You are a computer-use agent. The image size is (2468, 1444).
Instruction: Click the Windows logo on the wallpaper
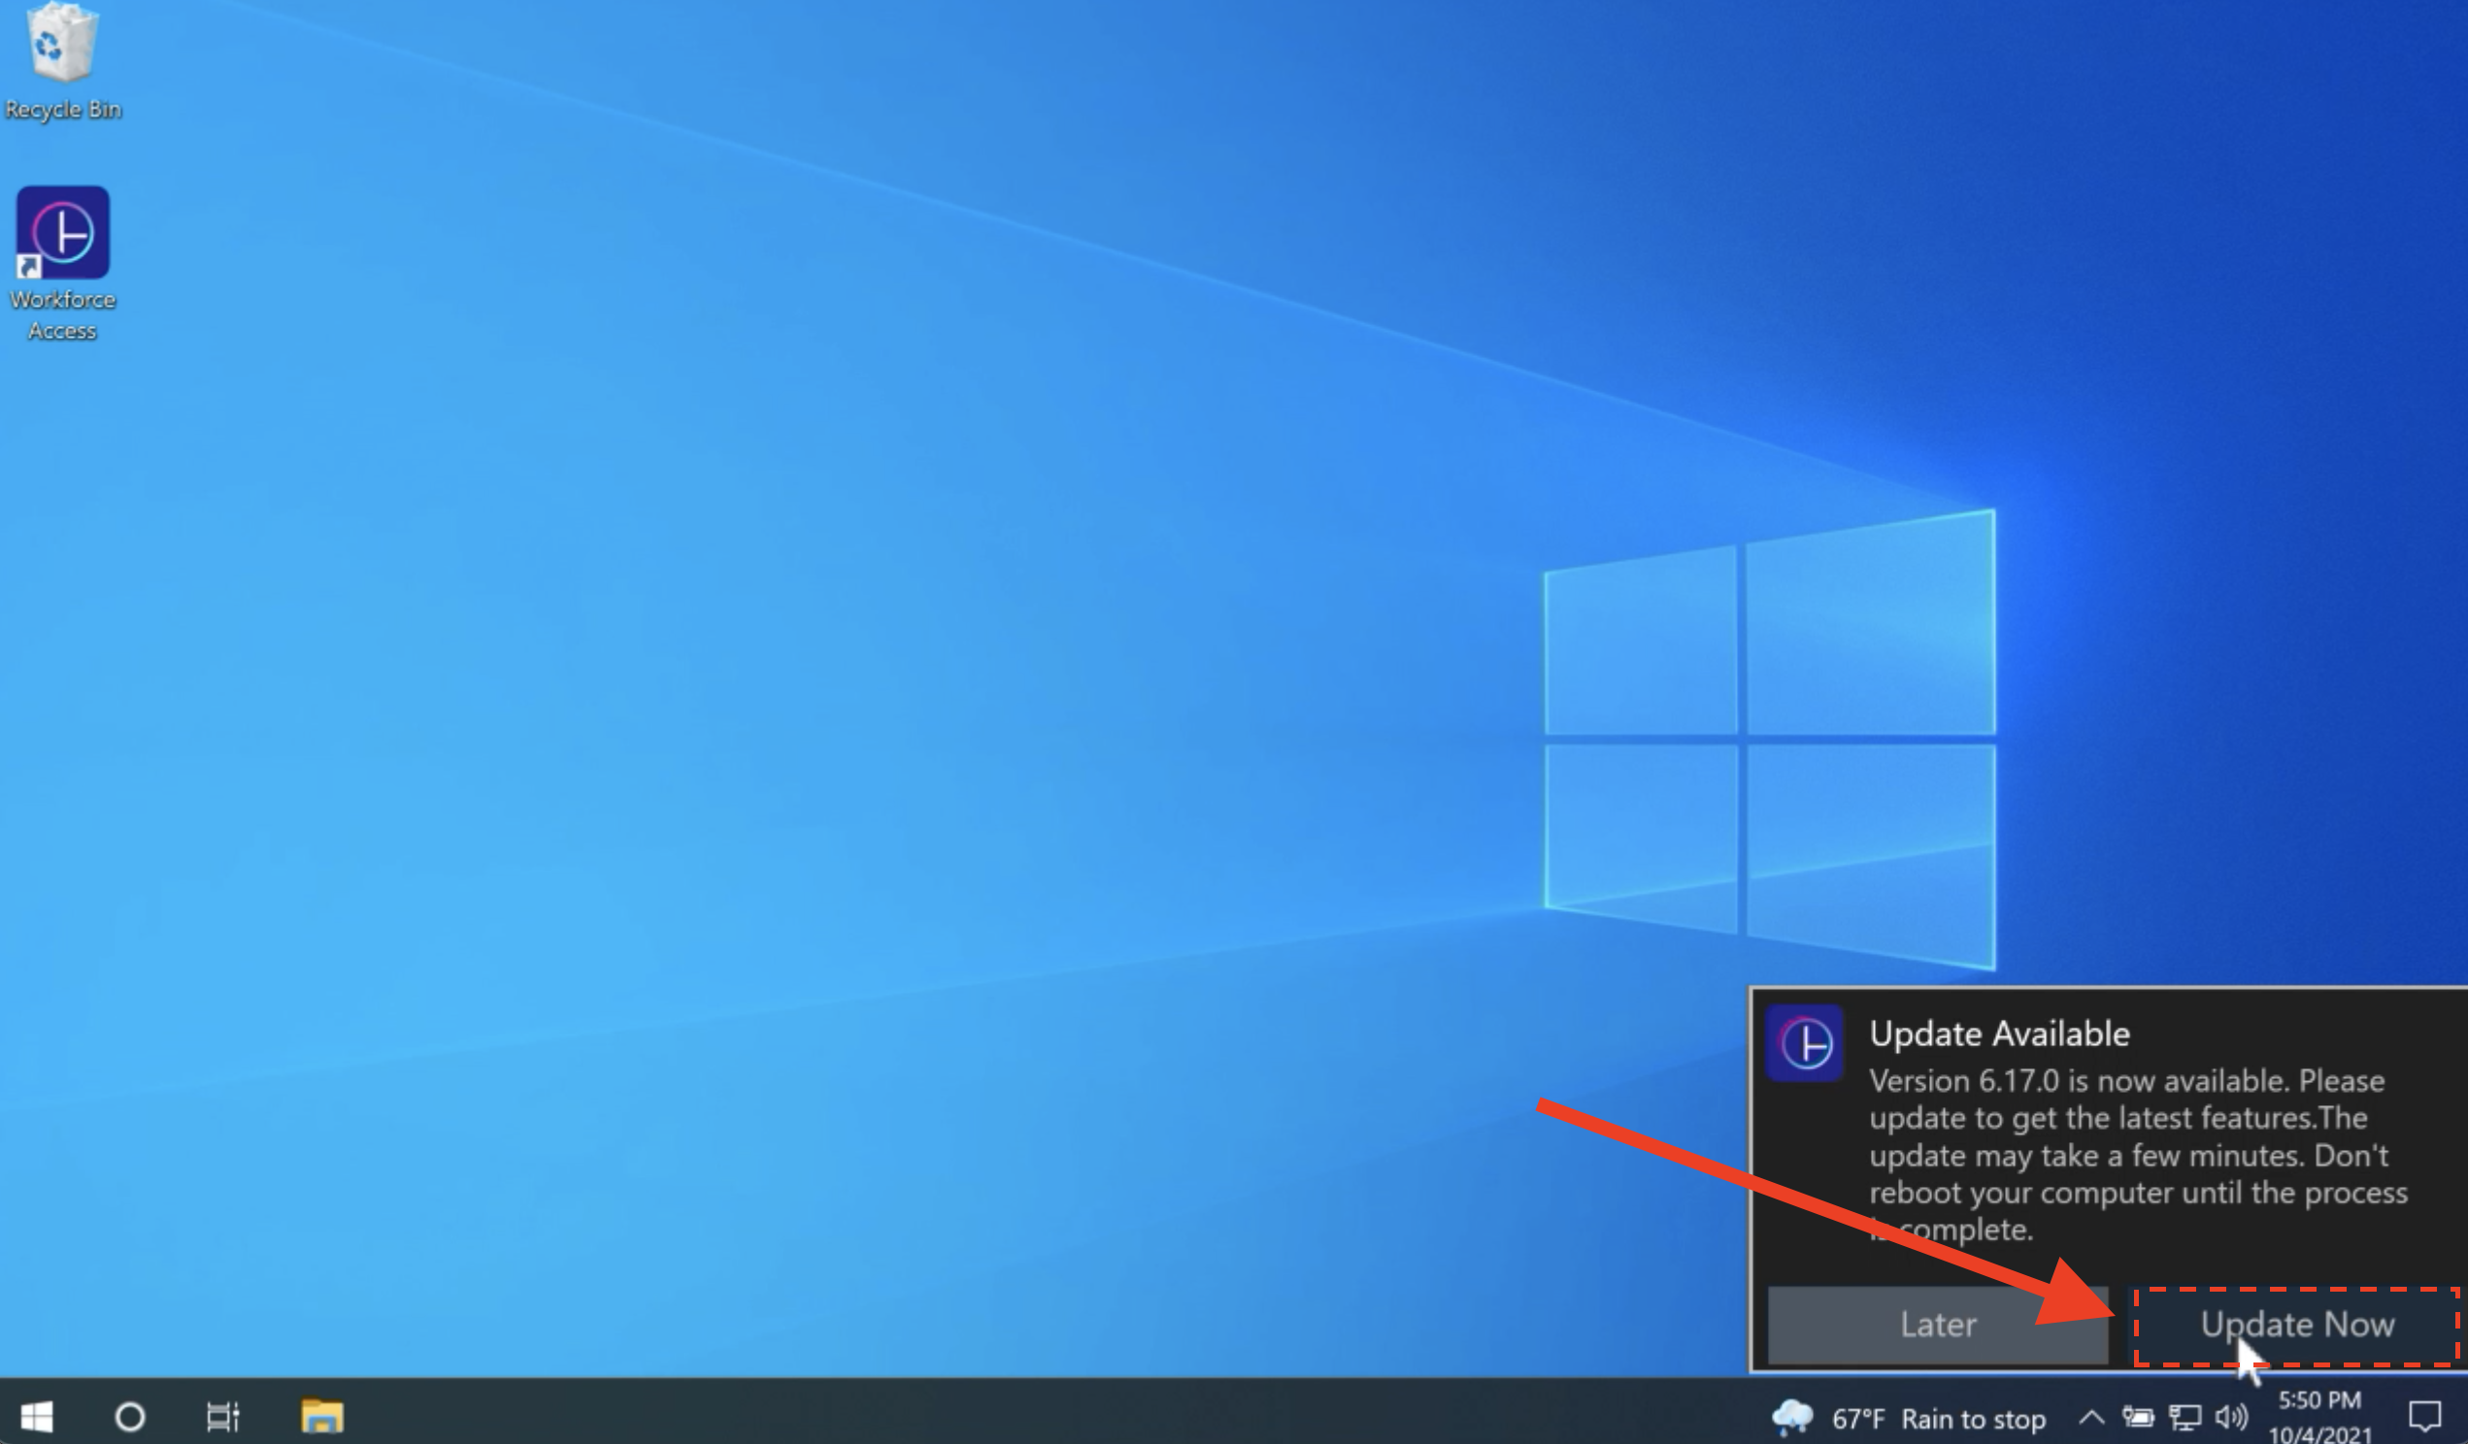coord(1770,740)
